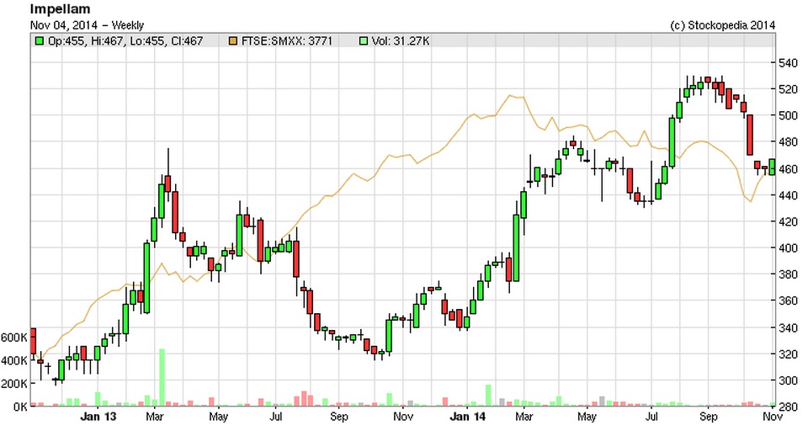
Task: Click the orange FTSE:SMXX legend swatch
Action: tap(233, 40)
